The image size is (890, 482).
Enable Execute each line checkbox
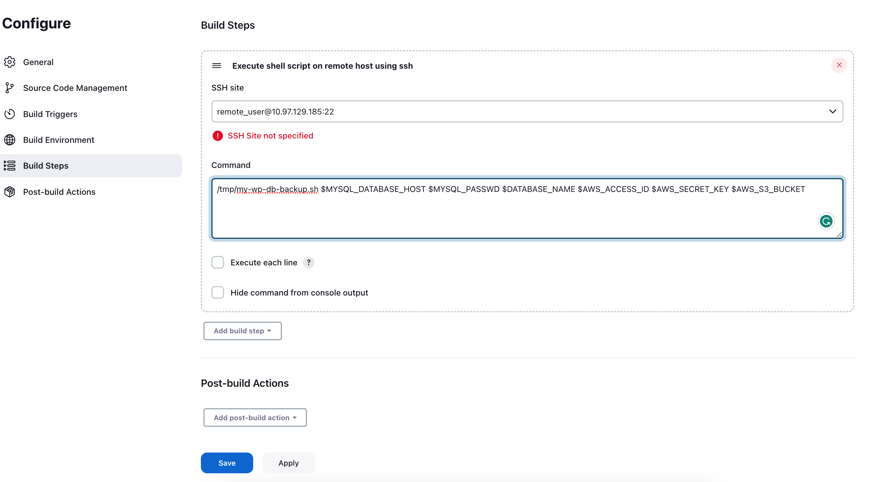click(x=218, y=262)
